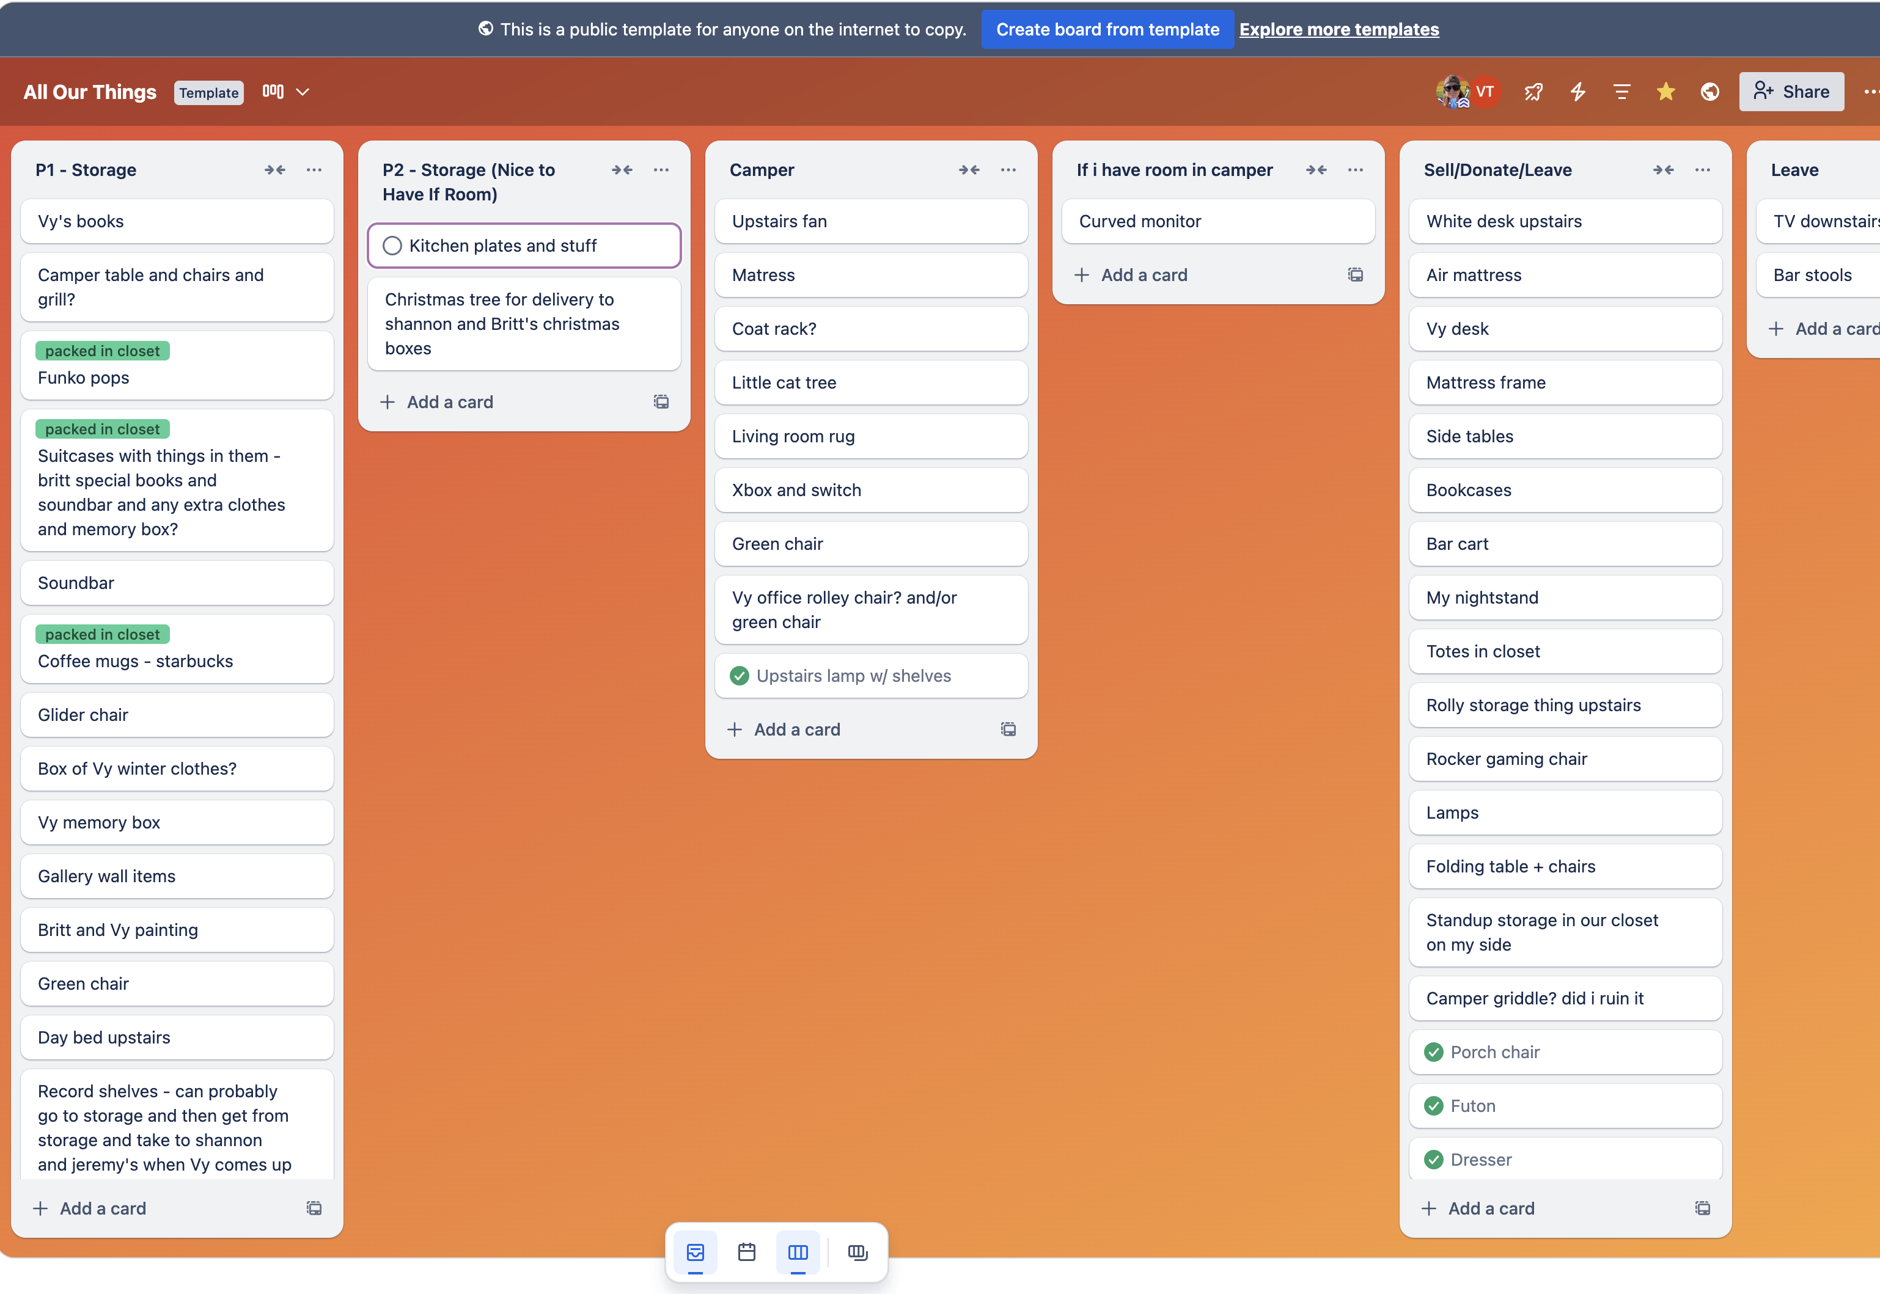The height and width of the screenshot is (1294, 1880).
Task: Collapse the 'P1 - Storage' list
Action: pyautogui.click(x=275, y=169)
